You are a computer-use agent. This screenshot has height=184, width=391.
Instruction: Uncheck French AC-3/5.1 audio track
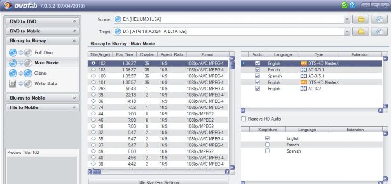[x=258, y=70]
